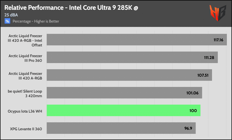Click the Arctic Liquid Freezer III 420 A-RGB label

pos(25,76)
